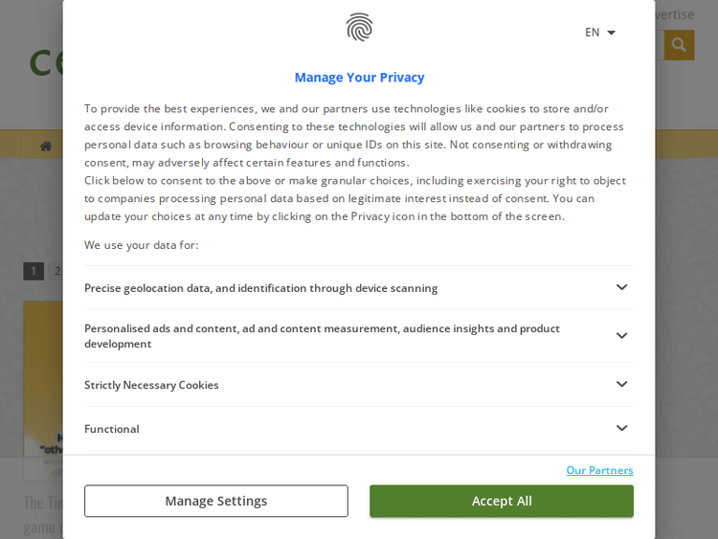Image resolution: width=718 pixels, height=539 pixels.
Task: Expand Precise geolocation data chevron arrow
Action: [621, 287]
